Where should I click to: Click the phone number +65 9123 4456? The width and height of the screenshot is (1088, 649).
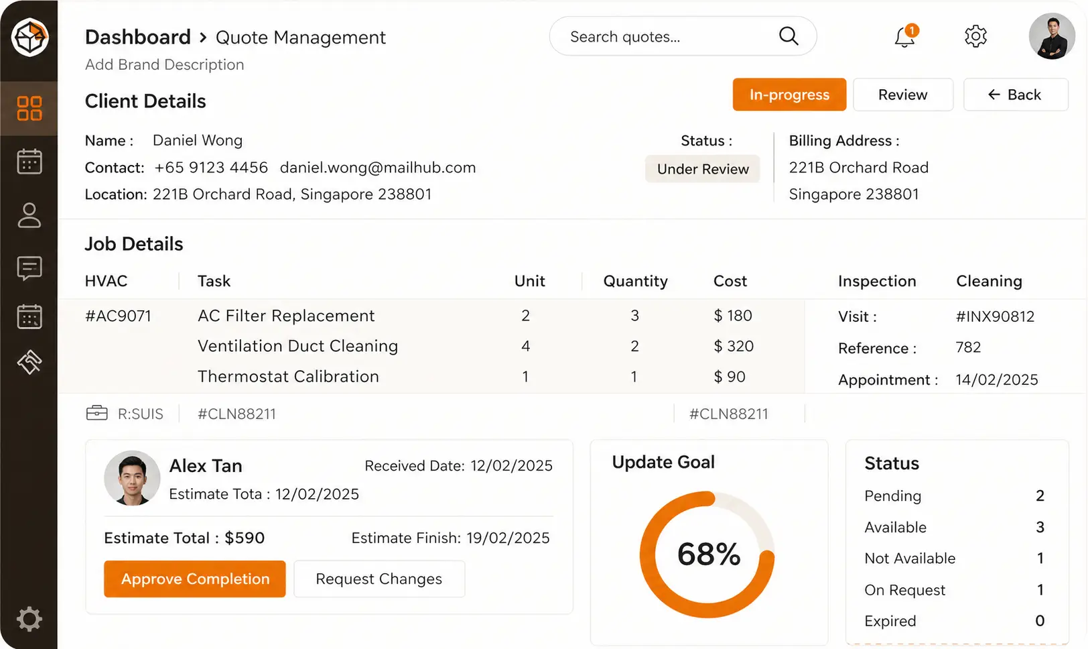tap(211, 168)
